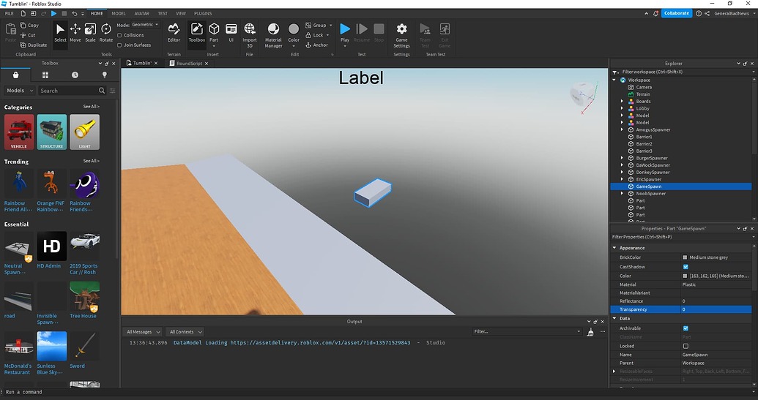Close the RoundScript tab
758x400 pixels.
coord(207,63)
